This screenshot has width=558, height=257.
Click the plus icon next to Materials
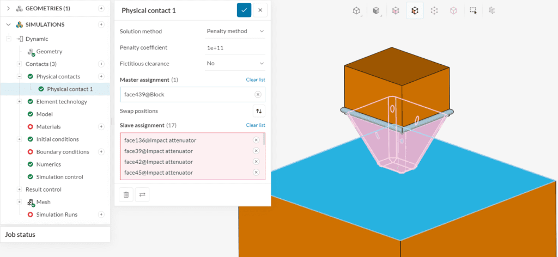point(101,127)
